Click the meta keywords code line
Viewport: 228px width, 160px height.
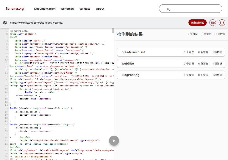click(x=46, y=73)
